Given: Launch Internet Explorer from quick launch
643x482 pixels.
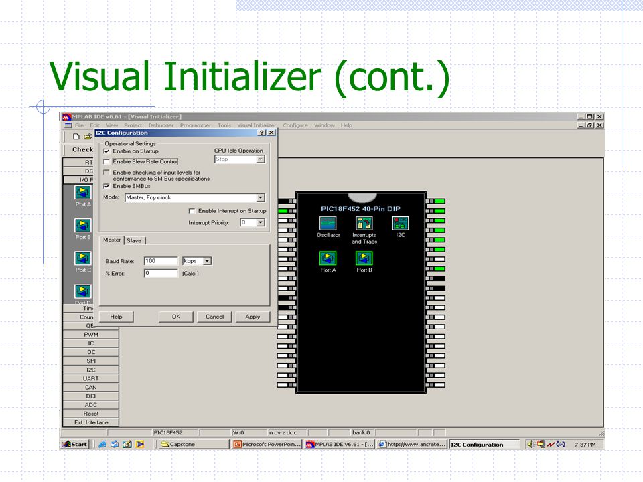Looking at the screenshot, I should point(102,444).
